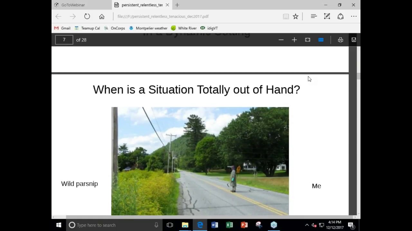412x231 pixels.
Task: Open Gmail favorites bookmark
Action: tap(62, 28)
